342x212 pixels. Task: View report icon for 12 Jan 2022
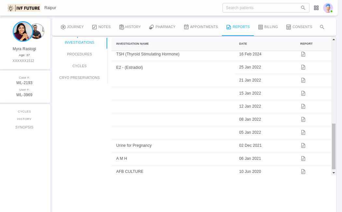point(303,106)
